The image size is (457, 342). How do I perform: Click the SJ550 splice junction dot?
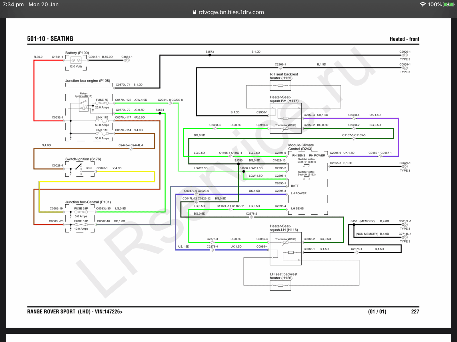pyautogui.click(x=238, y=164)
